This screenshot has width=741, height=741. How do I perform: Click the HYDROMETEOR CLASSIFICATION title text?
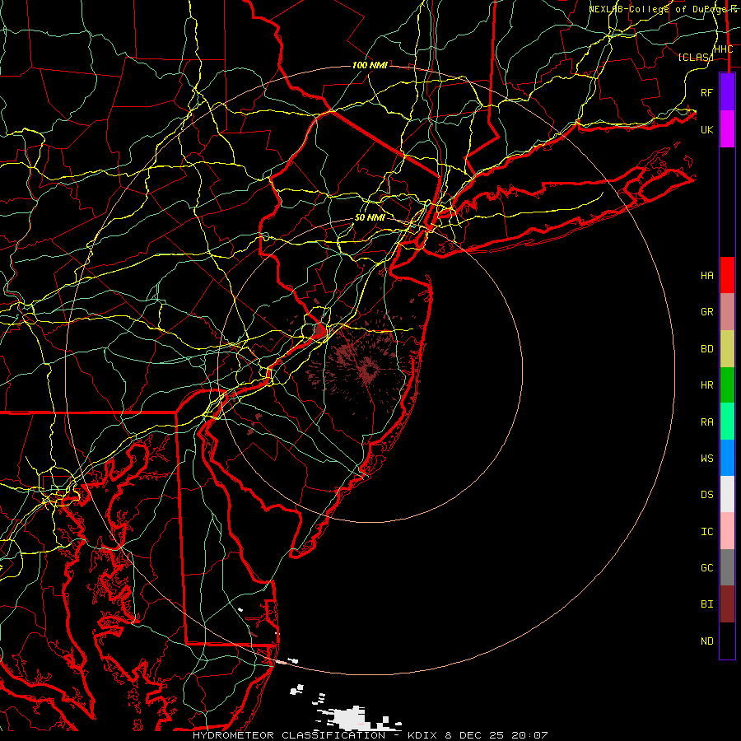click(289, 735)
